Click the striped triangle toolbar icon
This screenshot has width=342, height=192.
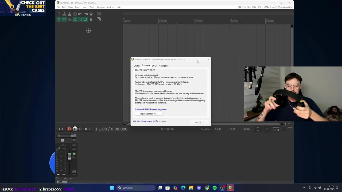(x=99, y=19)
